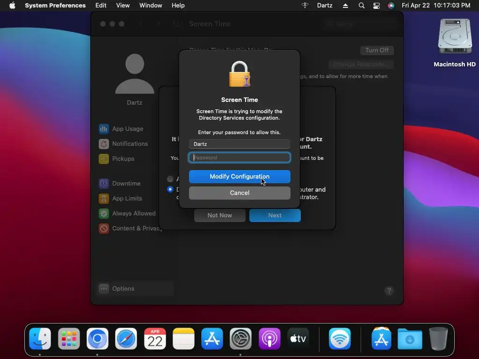Image resolution: width=479 pixels, height=359 pixels.
Task: Select the unselected upper radio option
Action: [x=170, y=179]
